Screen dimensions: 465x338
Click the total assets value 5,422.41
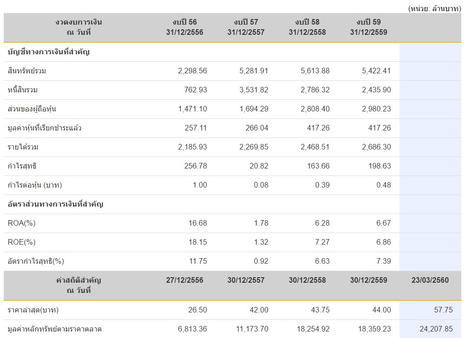[x=376, y=71]
